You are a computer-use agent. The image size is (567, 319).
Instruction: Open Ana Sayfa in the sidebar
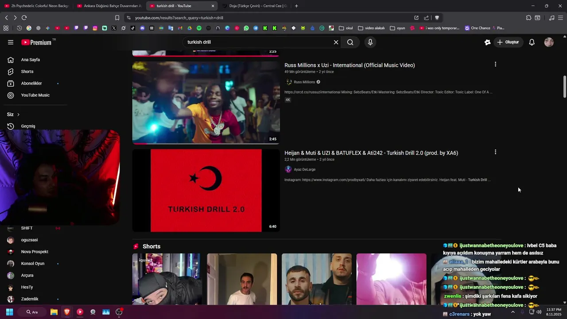pyautogui.click(x=35, y=60)
